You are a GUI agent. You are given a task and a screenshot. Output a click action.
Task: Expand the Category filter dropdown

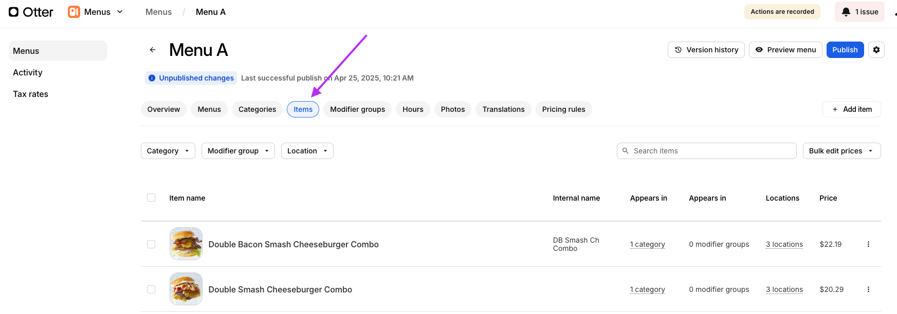[168, 151]
